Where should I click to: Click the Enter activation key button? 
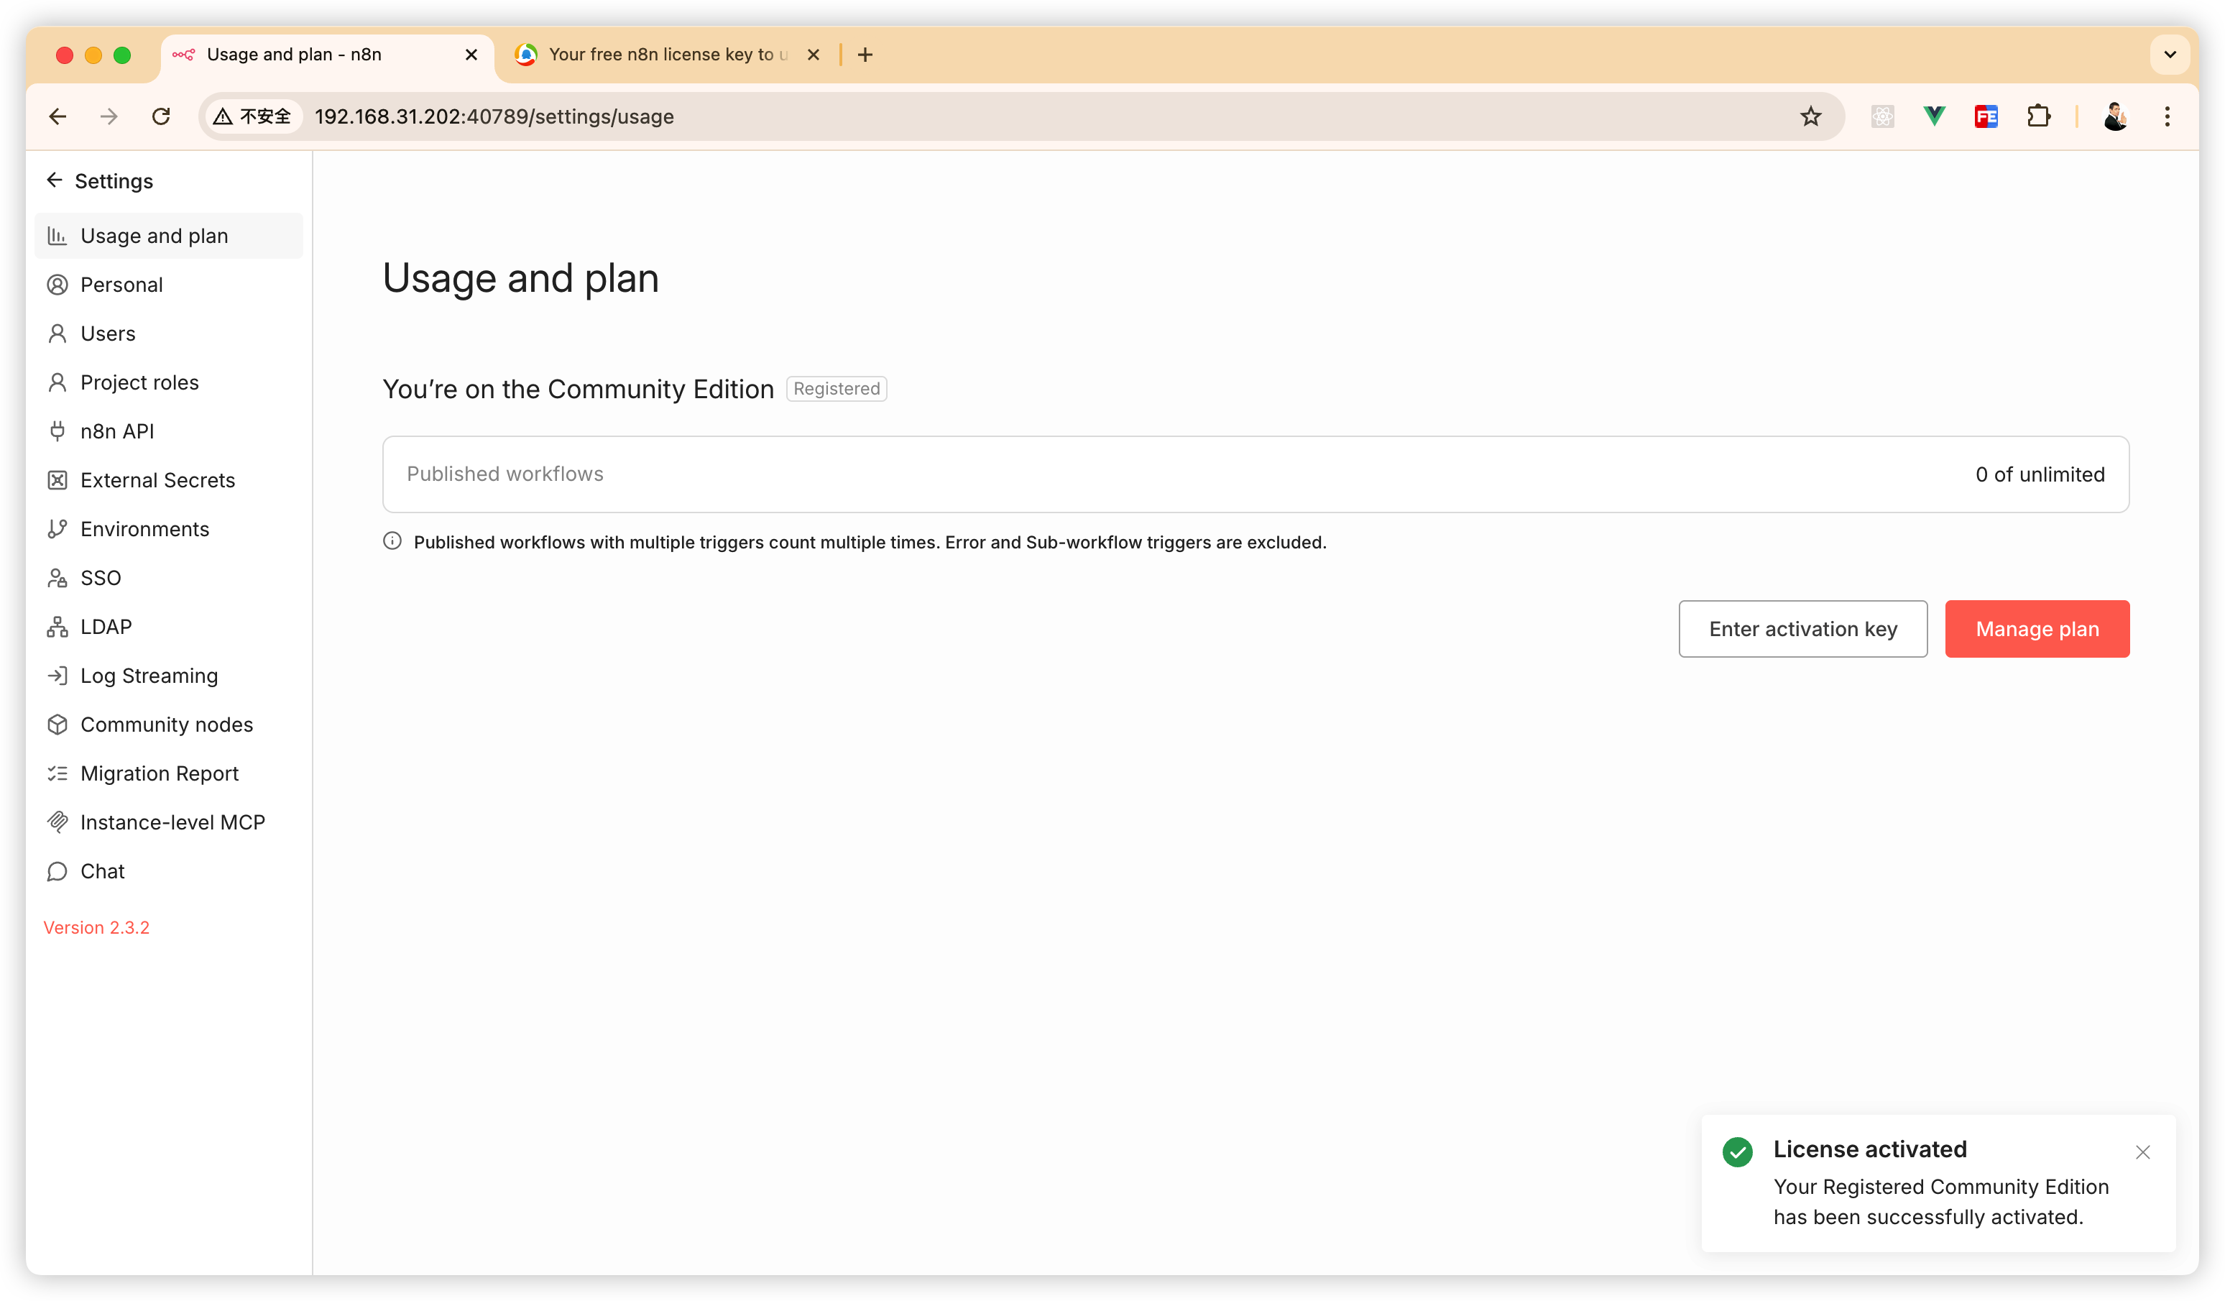[1802, 629]
